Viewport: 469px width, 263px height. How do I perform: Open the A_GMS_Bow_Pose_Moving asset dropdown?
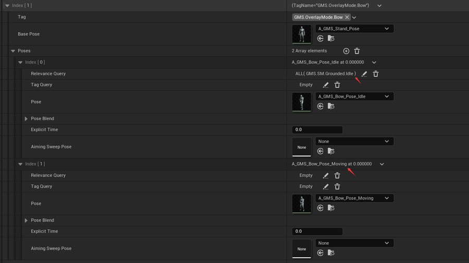coord(354,198)
